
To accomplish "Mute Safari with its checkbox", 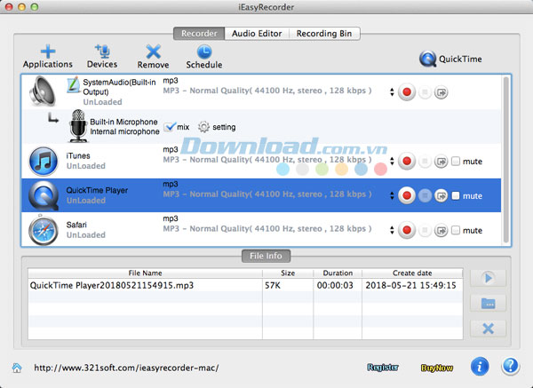I will 456,230.
